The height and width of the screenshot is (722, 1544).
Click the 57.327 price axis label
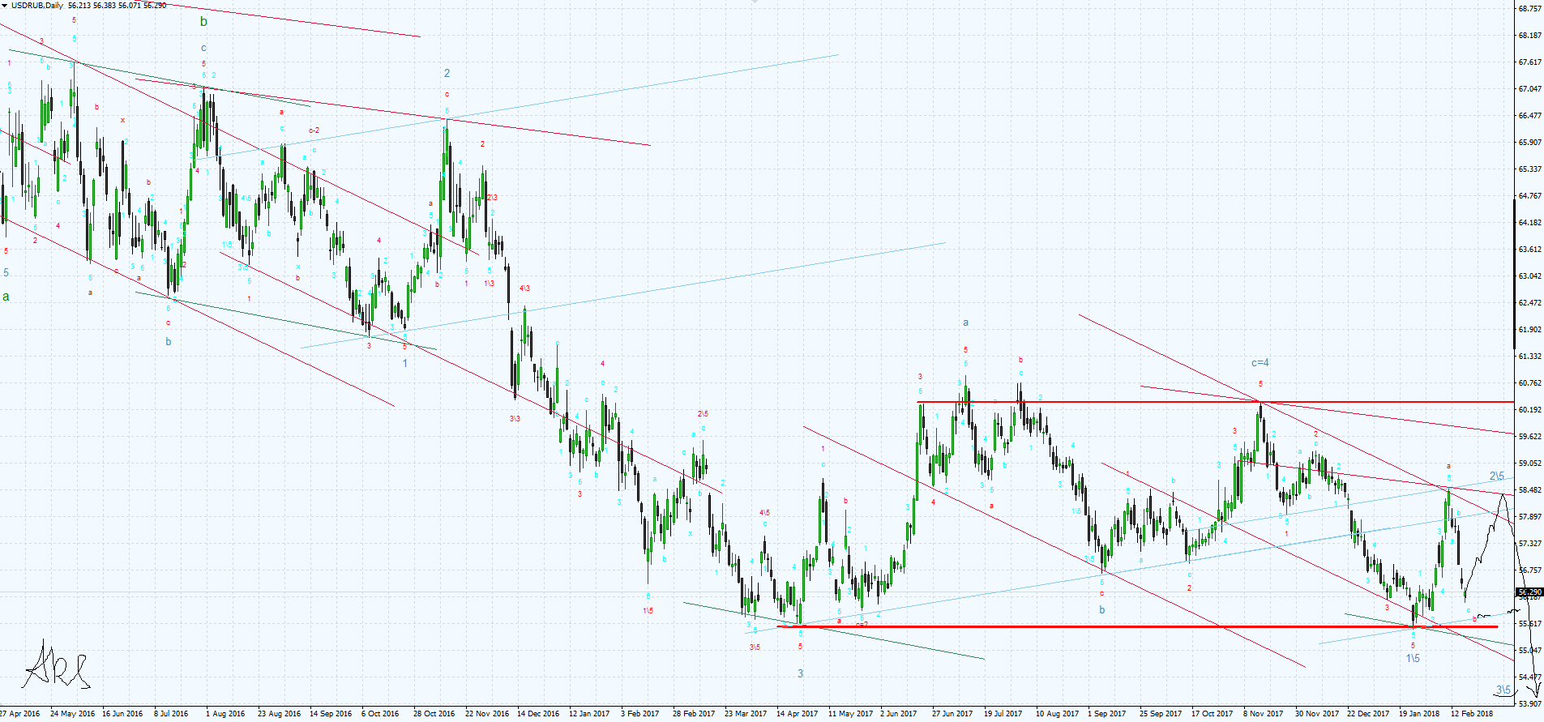pyautogui.click(x=1530, y=544)
